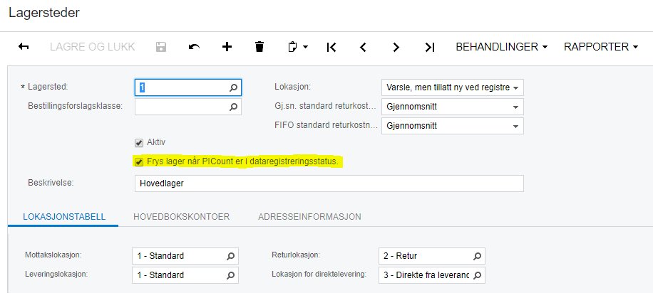Add a new warehouse with plus icon
This screenshot has width=653, height=293.
[227, 47]
